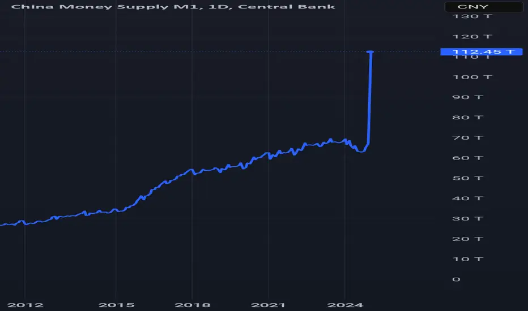This screenshot has height=311, width=528.
Task: Click the 2021 time axis label
Action: [269, 305]
